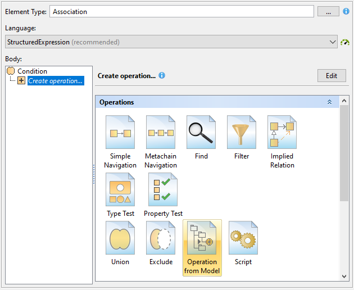Viewport: 354px width, 290px height.
Task: Click the Element Type text field
Action: [181, 11]
